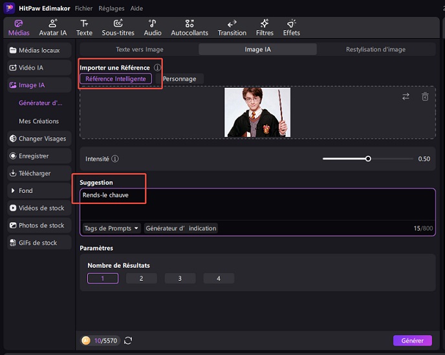
Task: Open the Audio panel
Action: tap(153, 28)
